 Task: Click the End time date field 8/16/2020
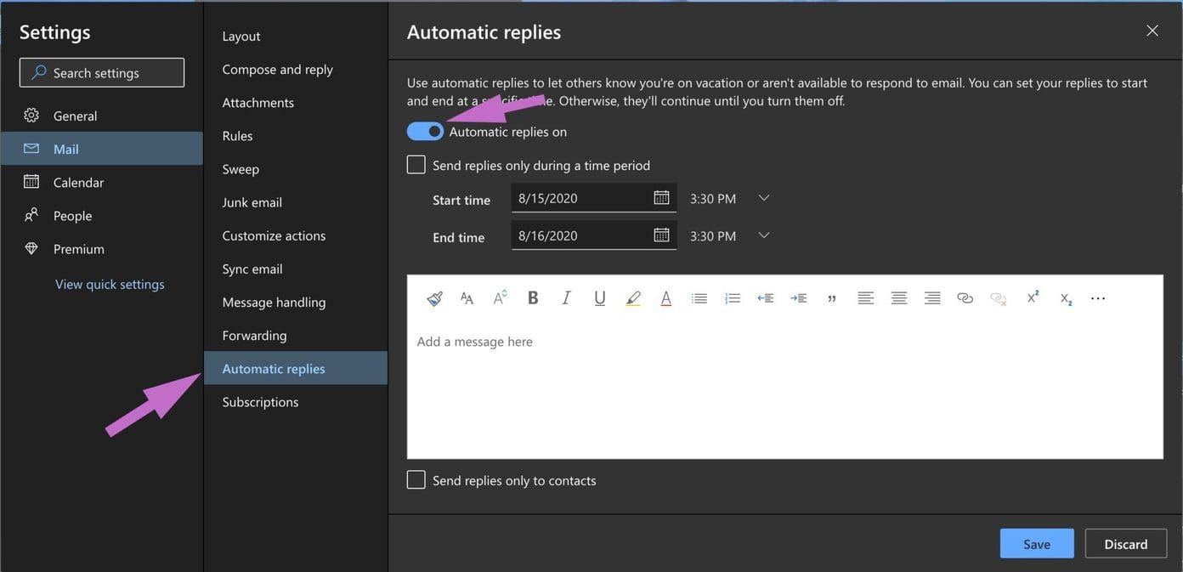594,235
